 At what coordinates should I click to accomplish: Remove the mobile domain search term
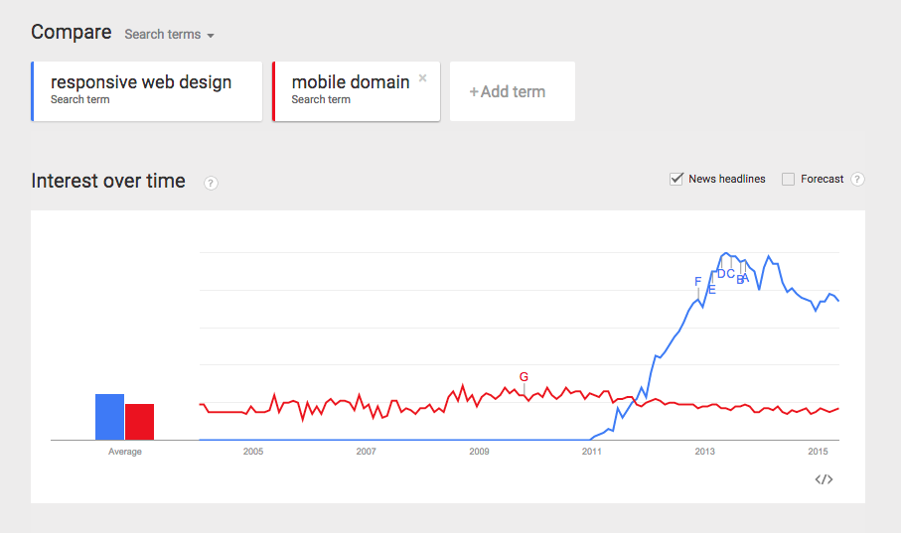[422, 77]
